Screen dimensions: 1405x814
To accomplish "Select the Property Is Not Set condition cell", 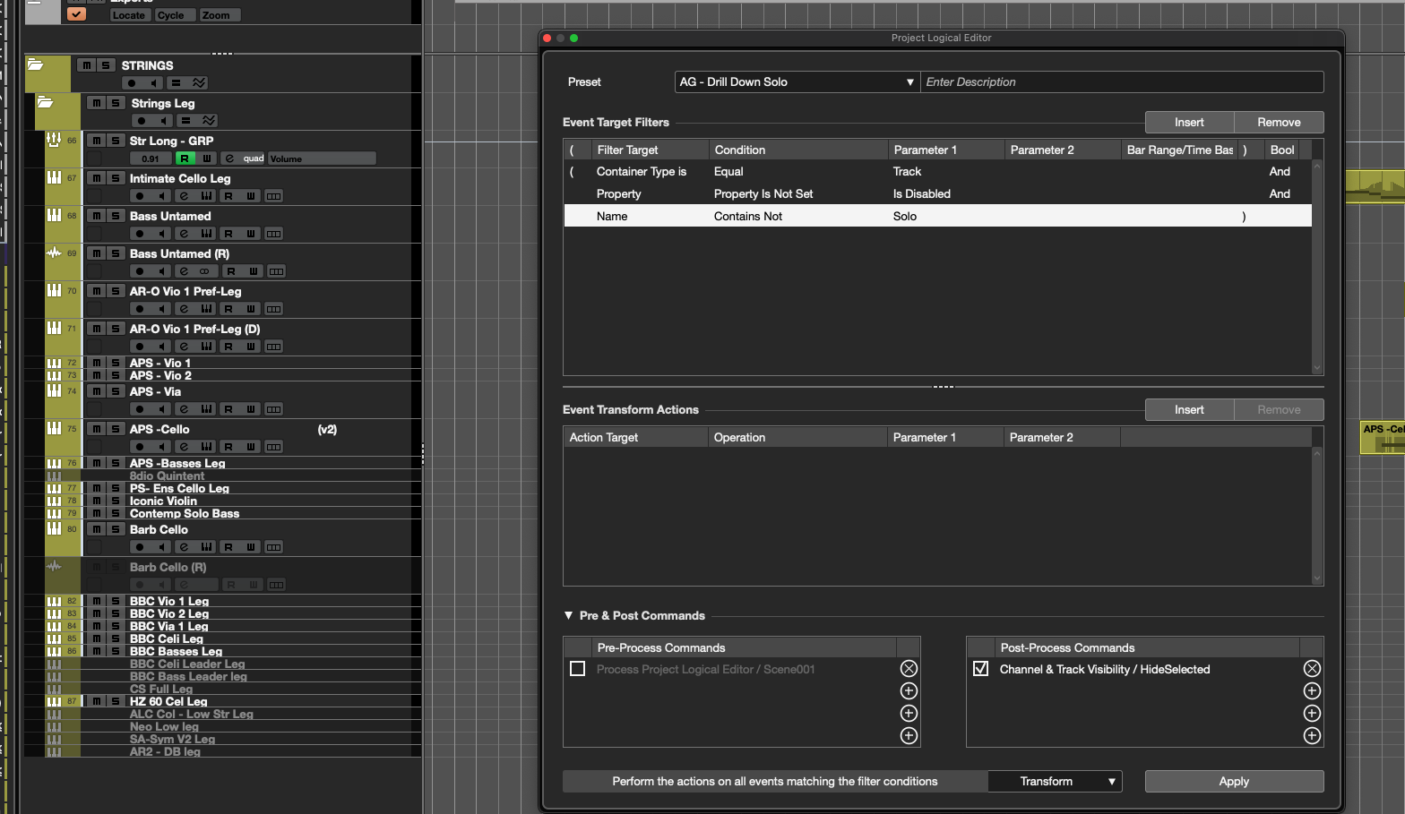I will (763, 193).
